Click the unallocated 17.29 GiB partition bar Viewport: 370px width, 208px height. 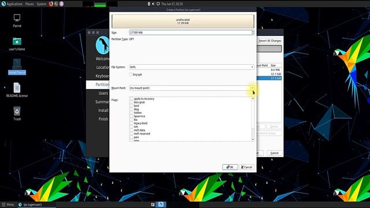183,21
